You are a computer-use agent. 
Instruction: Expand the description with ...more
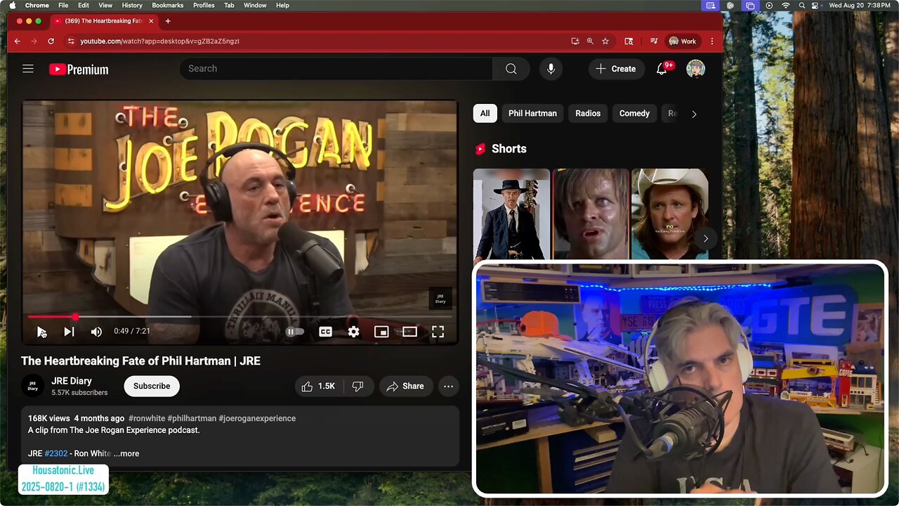126,453
